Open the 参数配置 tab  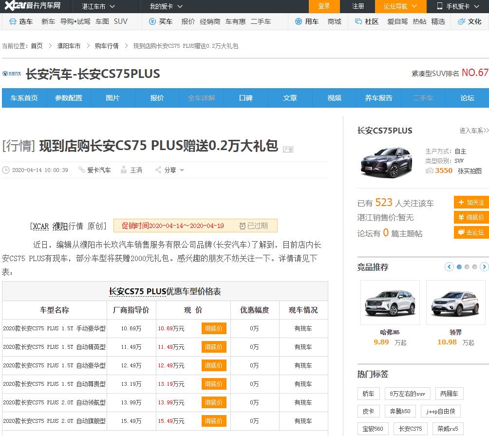(x=69, y=98)
